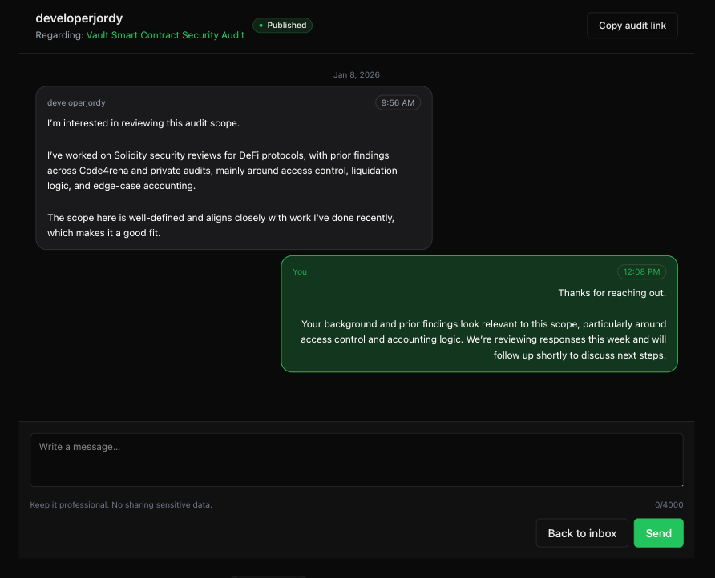Select the Published badge
The height and width of the screenshot is (578, 715).
(282, 25)
